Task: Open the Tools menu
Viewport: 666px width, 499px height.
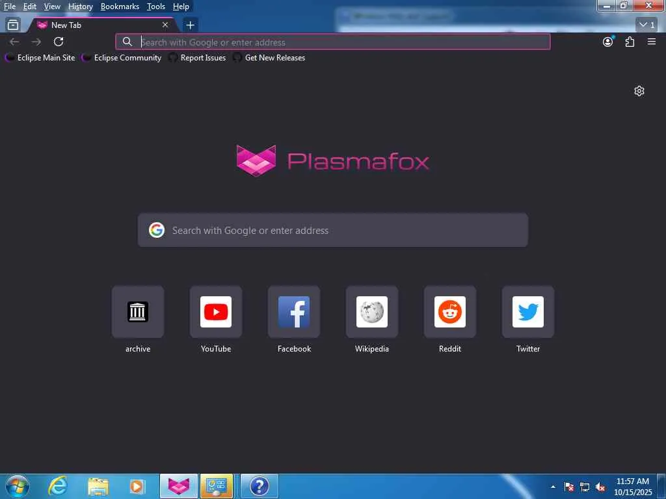Action: 156,6
